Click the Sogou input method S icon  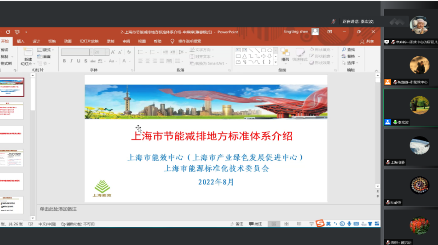pyautogui.click(x=320, y=224)
